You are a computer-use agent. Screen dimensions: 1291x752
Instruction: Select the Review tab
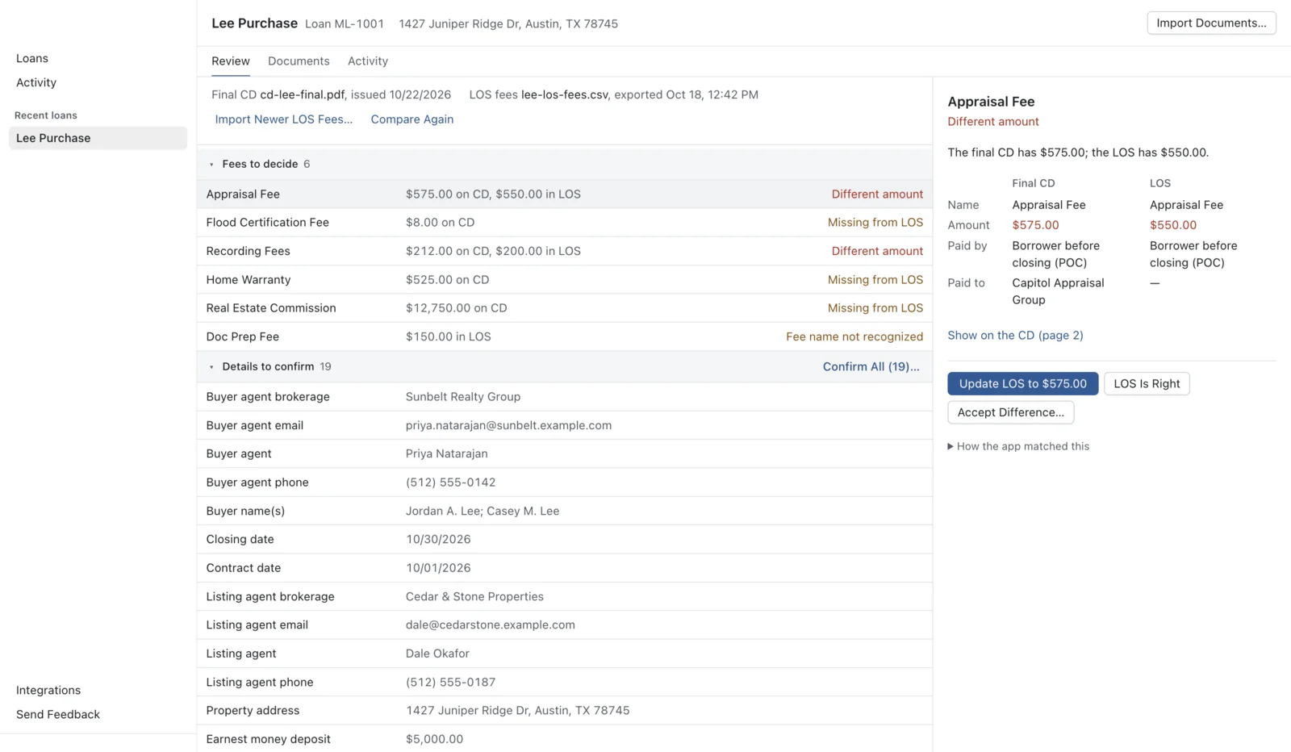point(231,61)
